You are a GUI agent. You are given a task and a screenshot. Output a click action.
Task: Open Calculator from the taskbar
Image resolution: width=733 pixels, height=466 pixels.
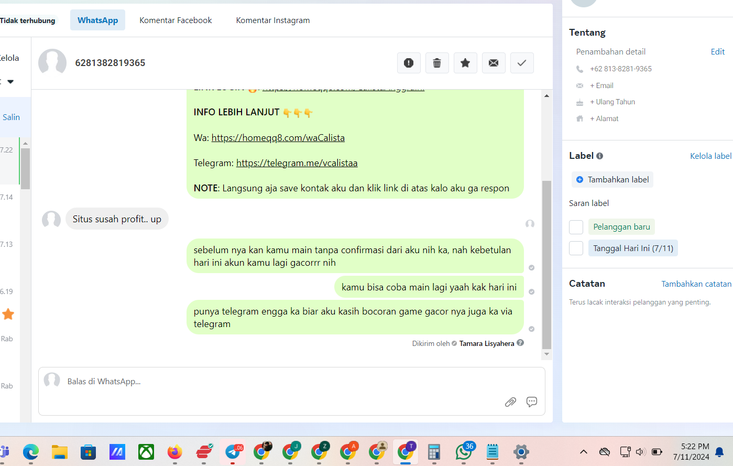click(434, 452)
